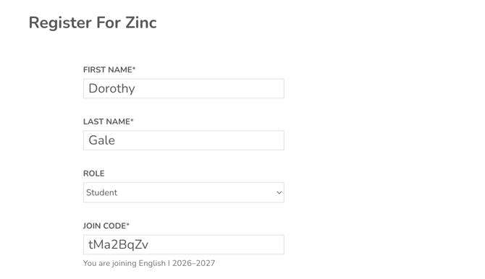Focus the Join Code input field
This screenshot has height=279, width=485.
[x=183, y=244]
